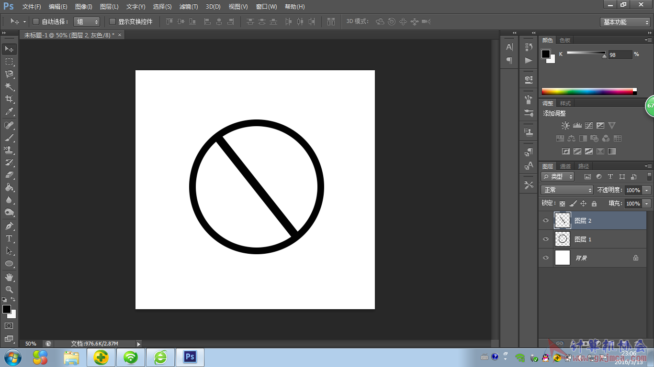
Task: Select the Rectangular Marquee tool
Action: [x=9, y=62]
